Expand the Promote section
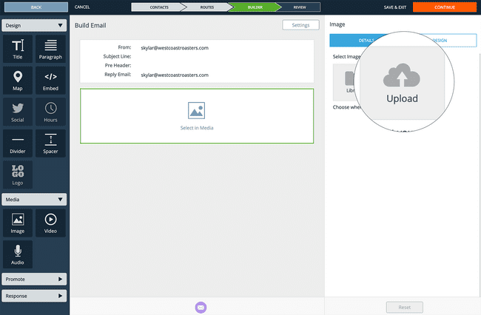481x315 pixels. pos(34,280)
